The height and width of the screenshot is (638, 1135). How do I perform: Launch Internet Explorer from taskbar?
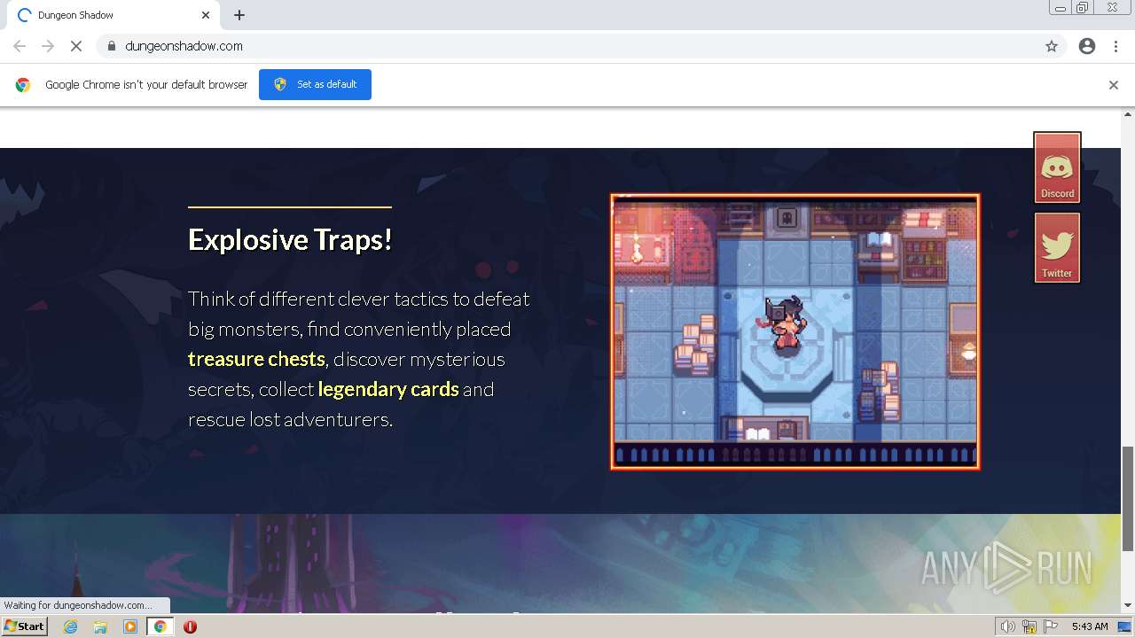click(70, 626)
